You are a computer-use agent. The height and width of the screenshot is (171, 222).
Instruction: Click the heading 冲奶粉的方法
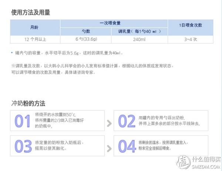coord(28,103)
